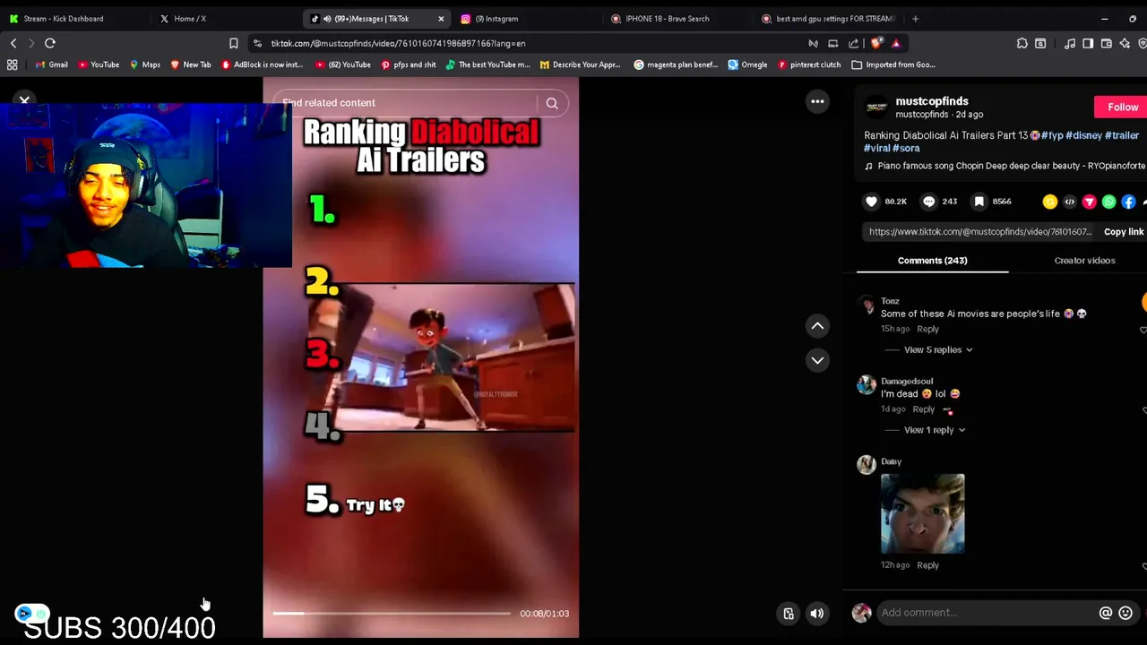Seek on the video progress bar

[392, 614]
